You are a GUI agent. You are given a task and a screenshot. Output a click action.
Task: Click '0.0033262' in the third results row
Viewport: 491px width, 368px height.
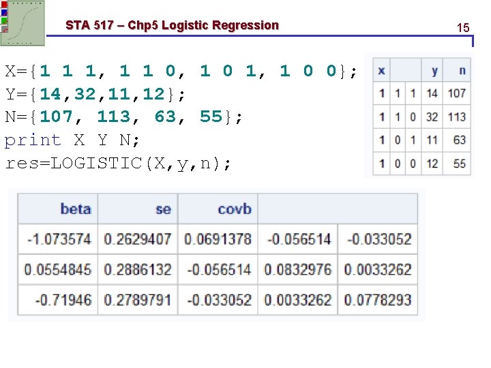[298, 300]
